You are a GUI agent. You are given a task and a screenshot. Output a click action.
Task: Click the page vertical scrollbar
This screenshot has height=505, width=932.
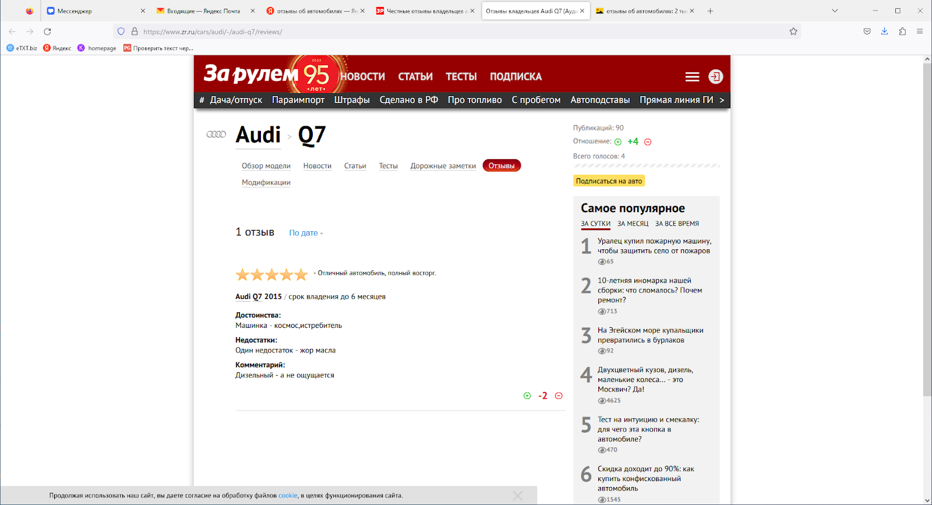[927, 233]
